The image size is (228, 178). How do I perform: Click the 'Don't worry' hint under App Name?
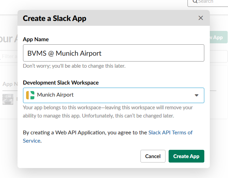pyautogui.click(x=74, y=66)
